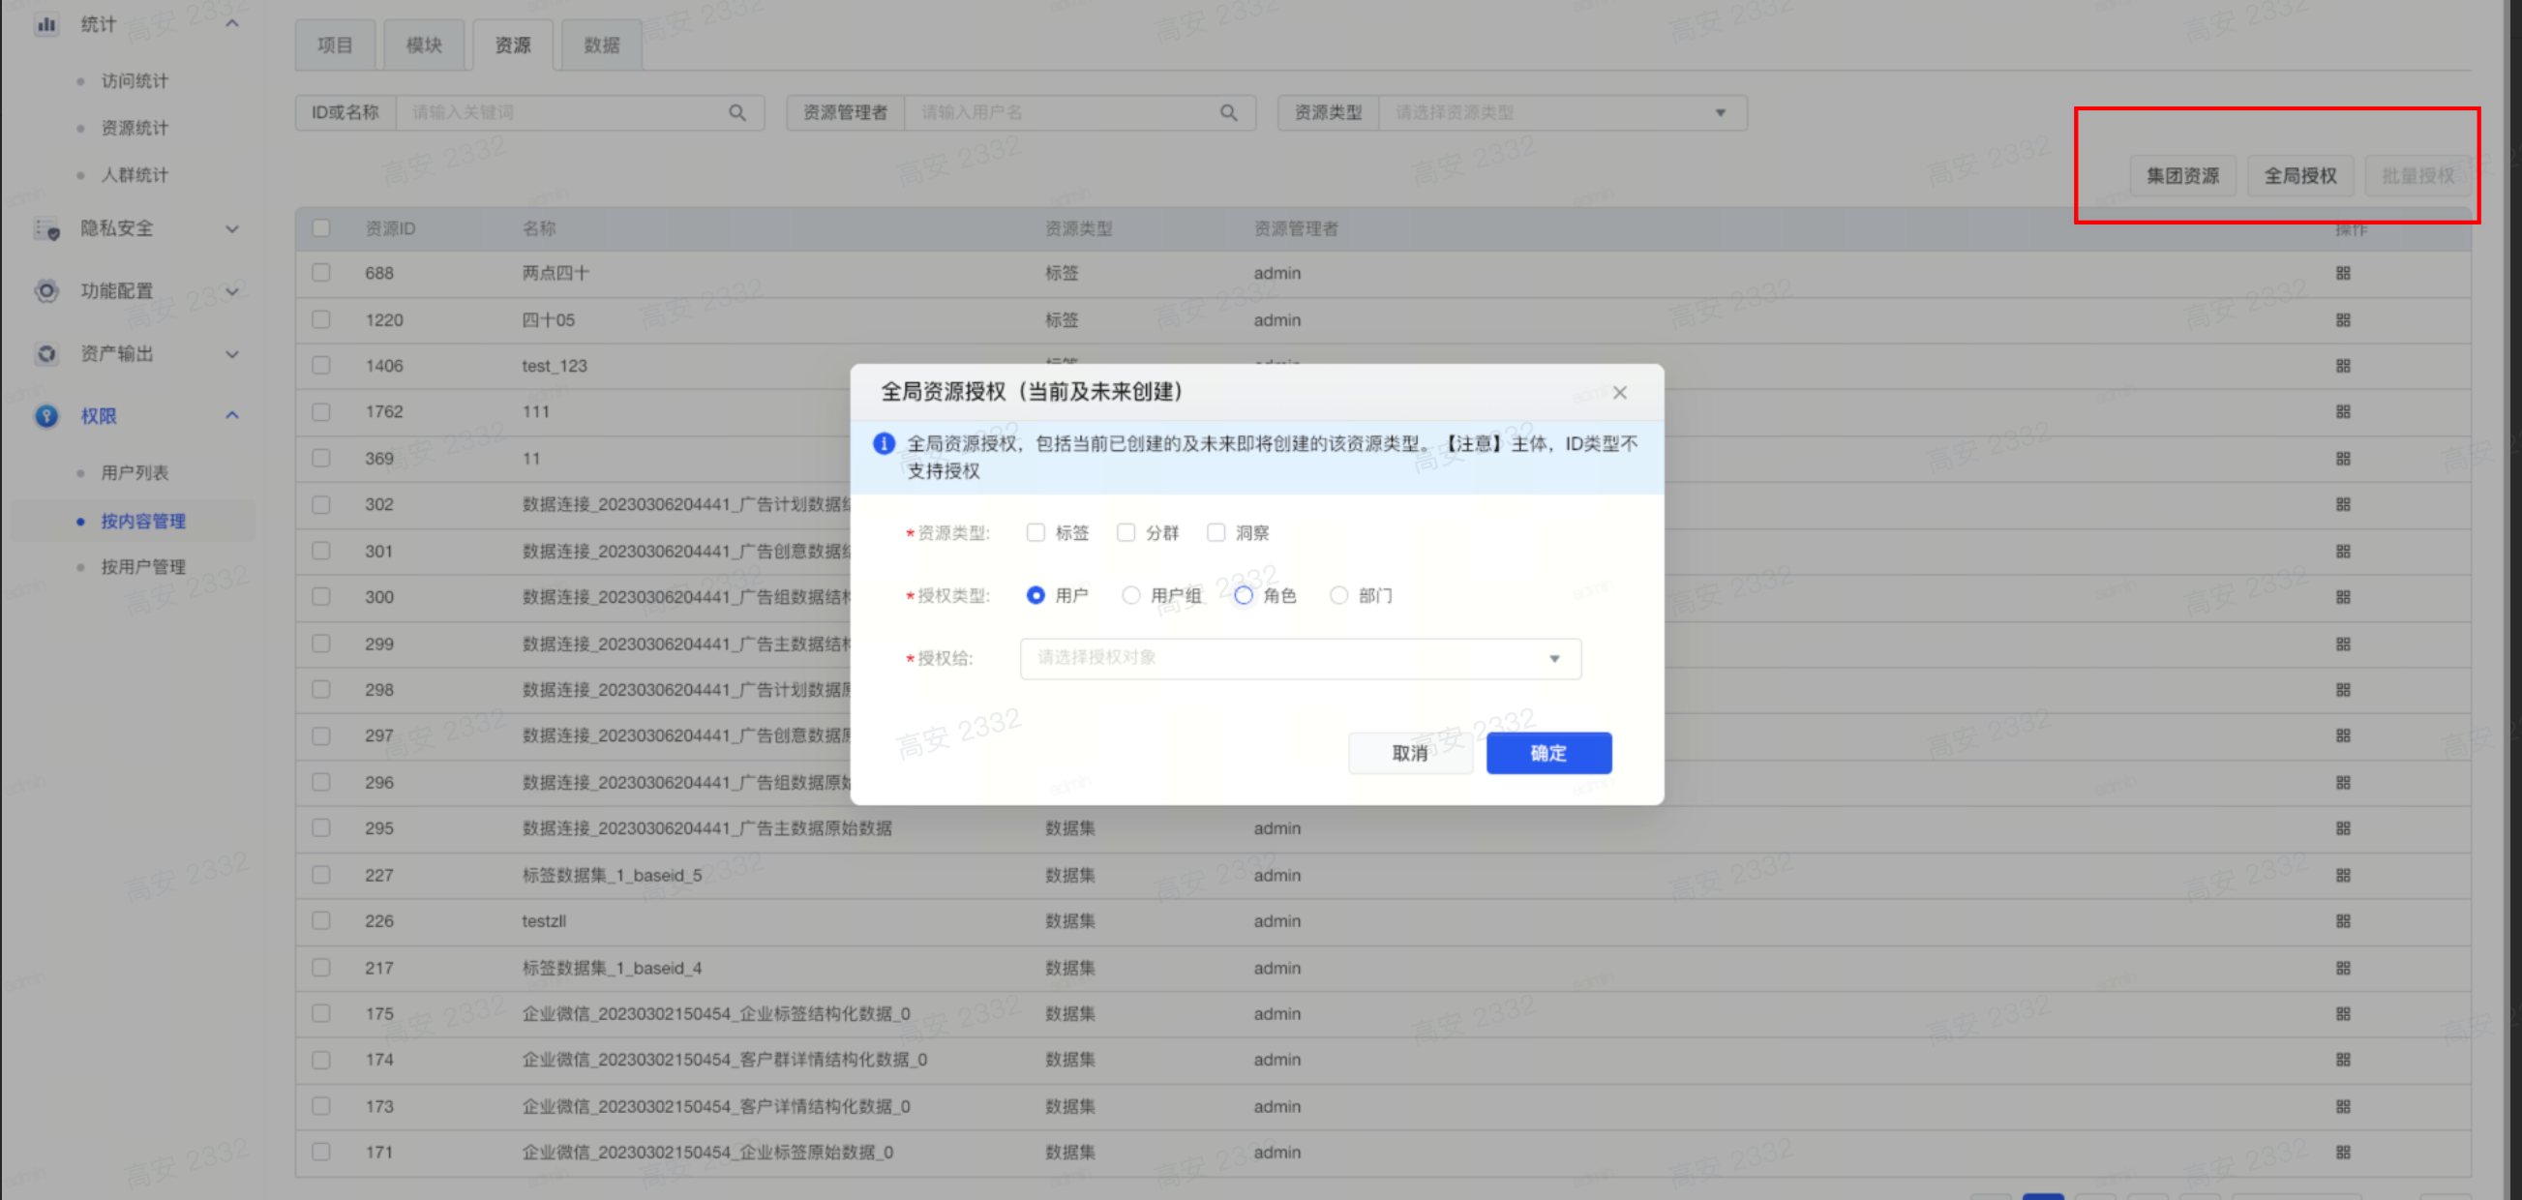Open the action grid icon for row 1220
Image resolution: width=2522 pixels, height=1200 pixels.
coord(2343,320)
